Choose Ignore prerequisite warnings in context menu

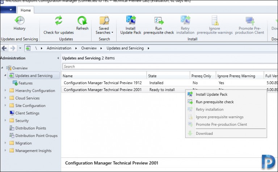tap(226, 117)
